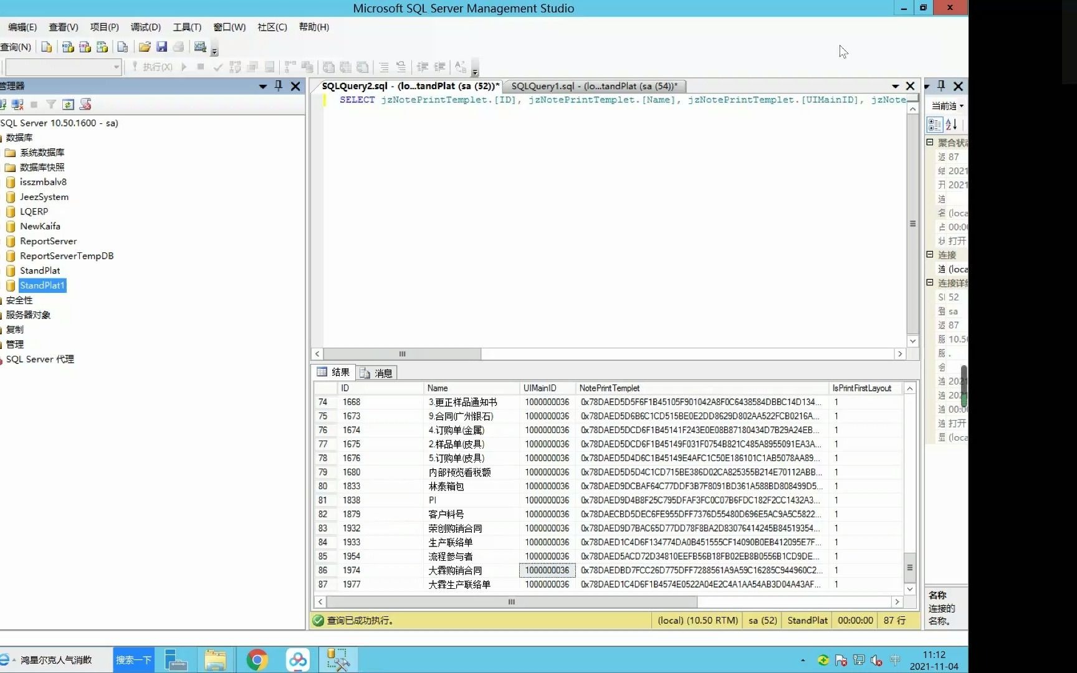This screenshot has height=673, width=1077.
Task: Click the Comment Out lines icon
Action: tap(384, 67)
